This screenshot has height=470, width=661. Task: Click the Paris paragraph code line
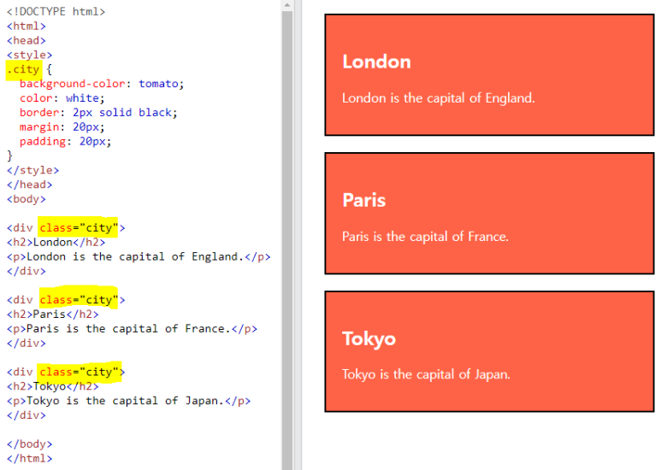(132, 329)
